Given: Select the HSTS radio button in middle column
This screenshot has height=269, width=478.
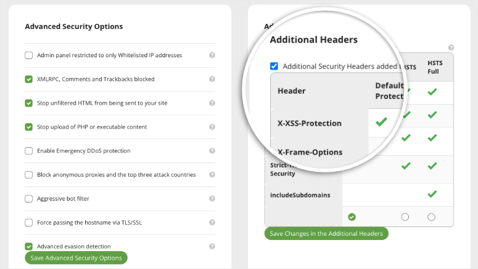Looking at the screenshot, I should tap(405, 217).
